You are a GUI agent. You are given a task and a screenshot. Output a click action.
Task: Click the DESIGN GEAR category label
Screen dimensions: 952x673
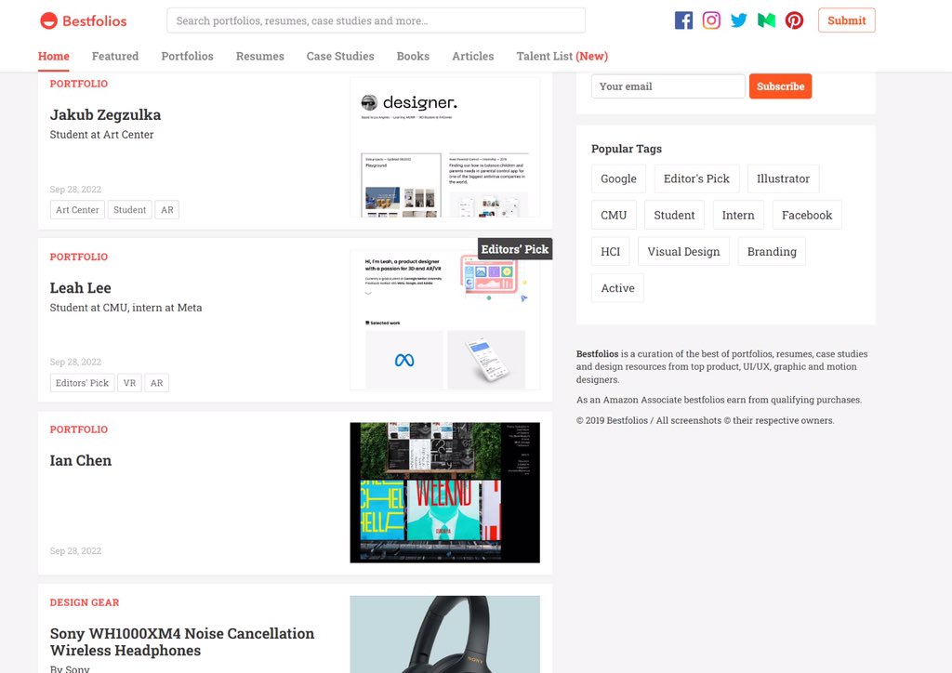coord(85,602)
